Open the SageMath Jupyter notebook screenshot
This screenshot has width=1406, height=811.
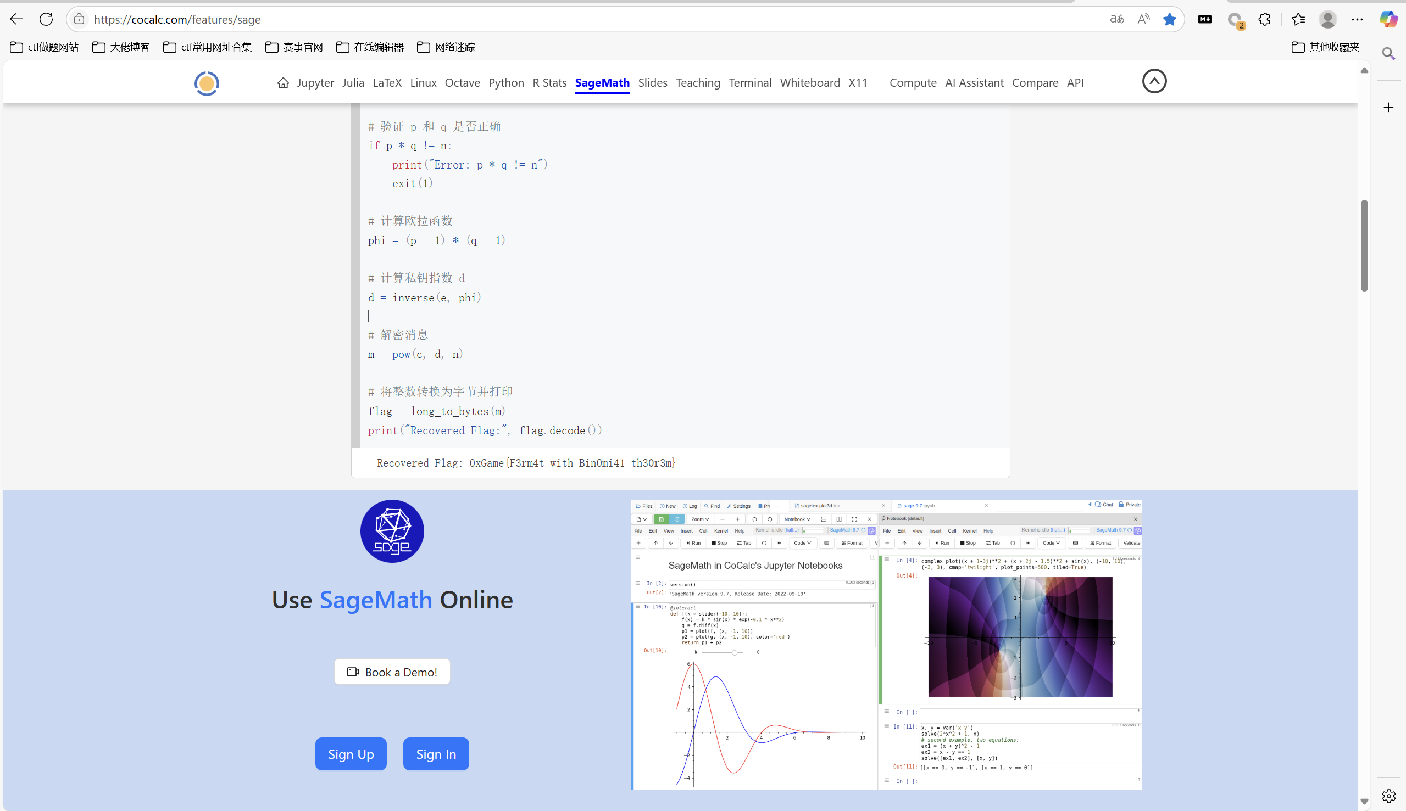click(886, 645)
